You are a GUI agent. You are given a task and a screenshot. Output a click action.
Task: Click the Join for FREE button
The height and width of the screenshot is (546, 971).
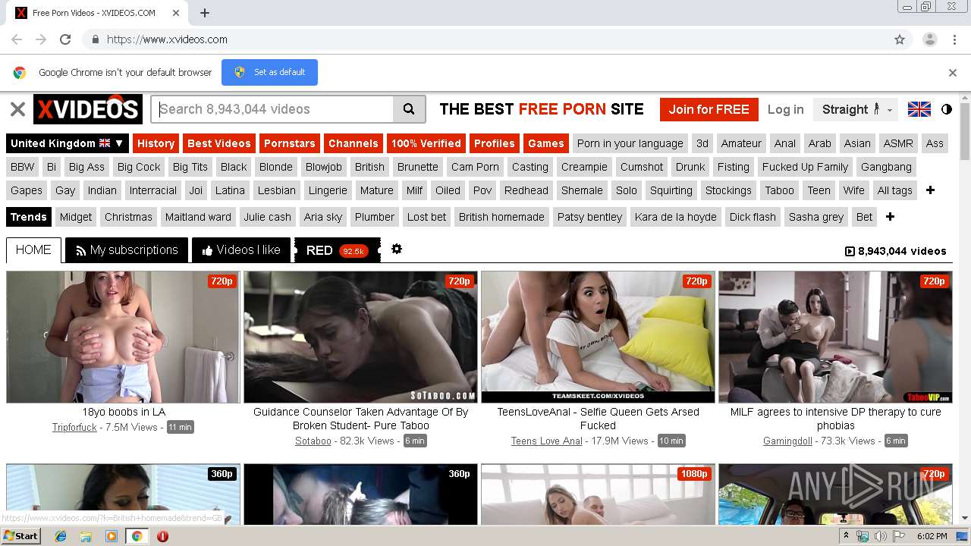[x=709, y=109]
